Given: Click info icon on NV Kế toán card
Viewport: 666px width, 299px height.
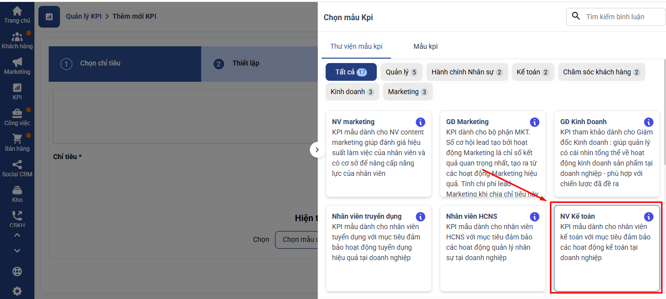Looking at the screenshot, I should [648, 217].
